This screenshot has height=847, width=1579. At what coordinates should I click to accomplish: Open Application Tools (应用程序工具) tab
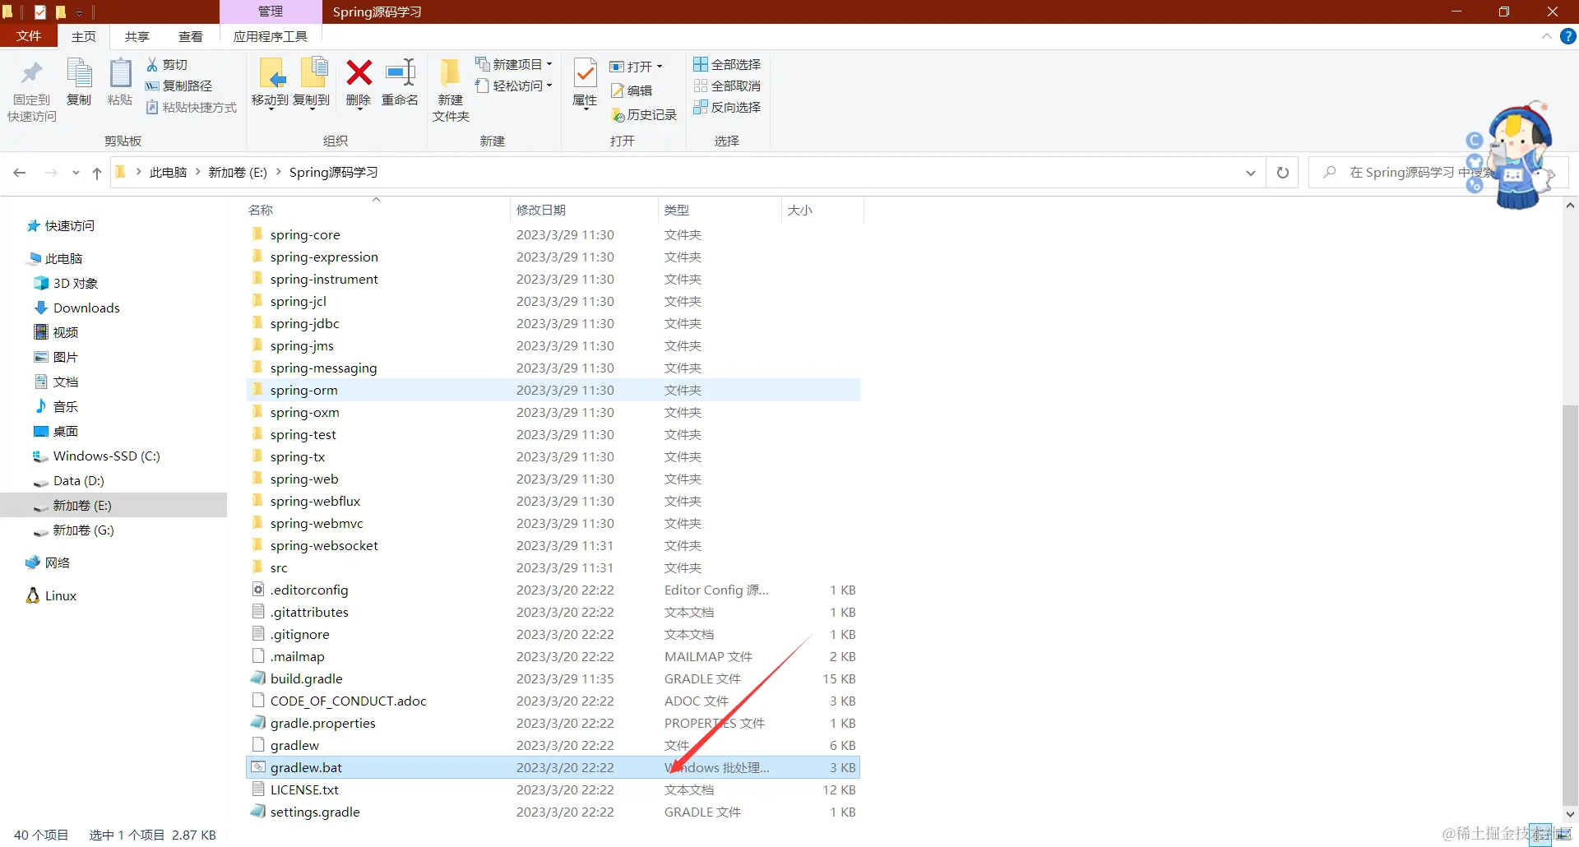(x=271, y=36)
